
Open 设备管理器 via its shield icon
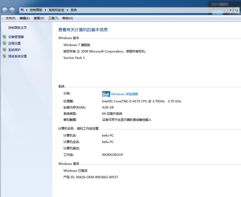click(x=5, y=37)
